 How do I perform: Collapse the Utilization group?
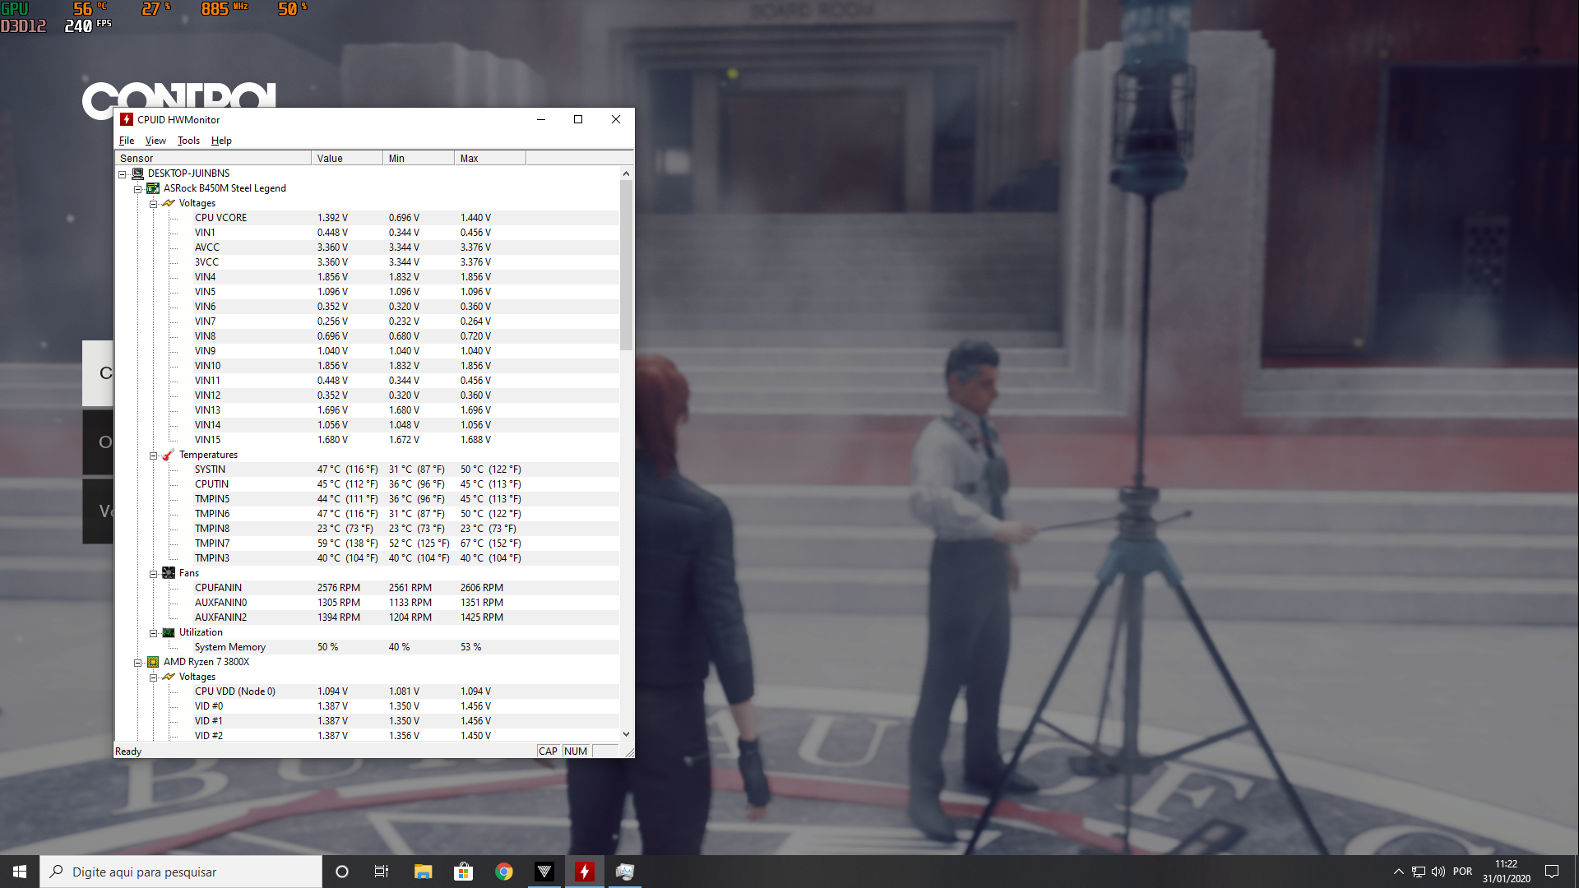[x=154, y=633]
